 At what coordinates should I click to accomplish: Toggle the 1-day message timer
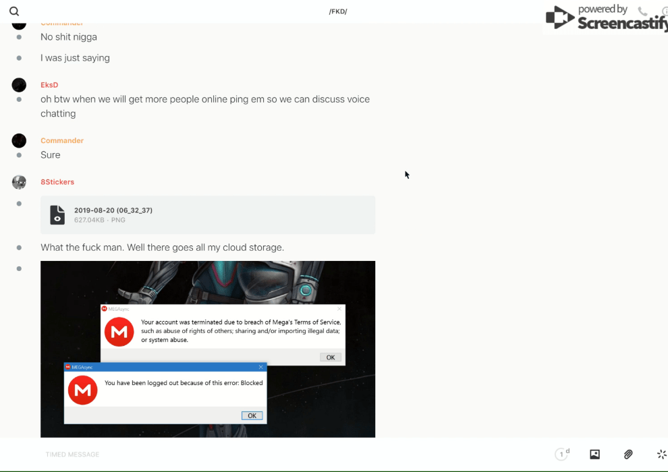tap(562, 454)
